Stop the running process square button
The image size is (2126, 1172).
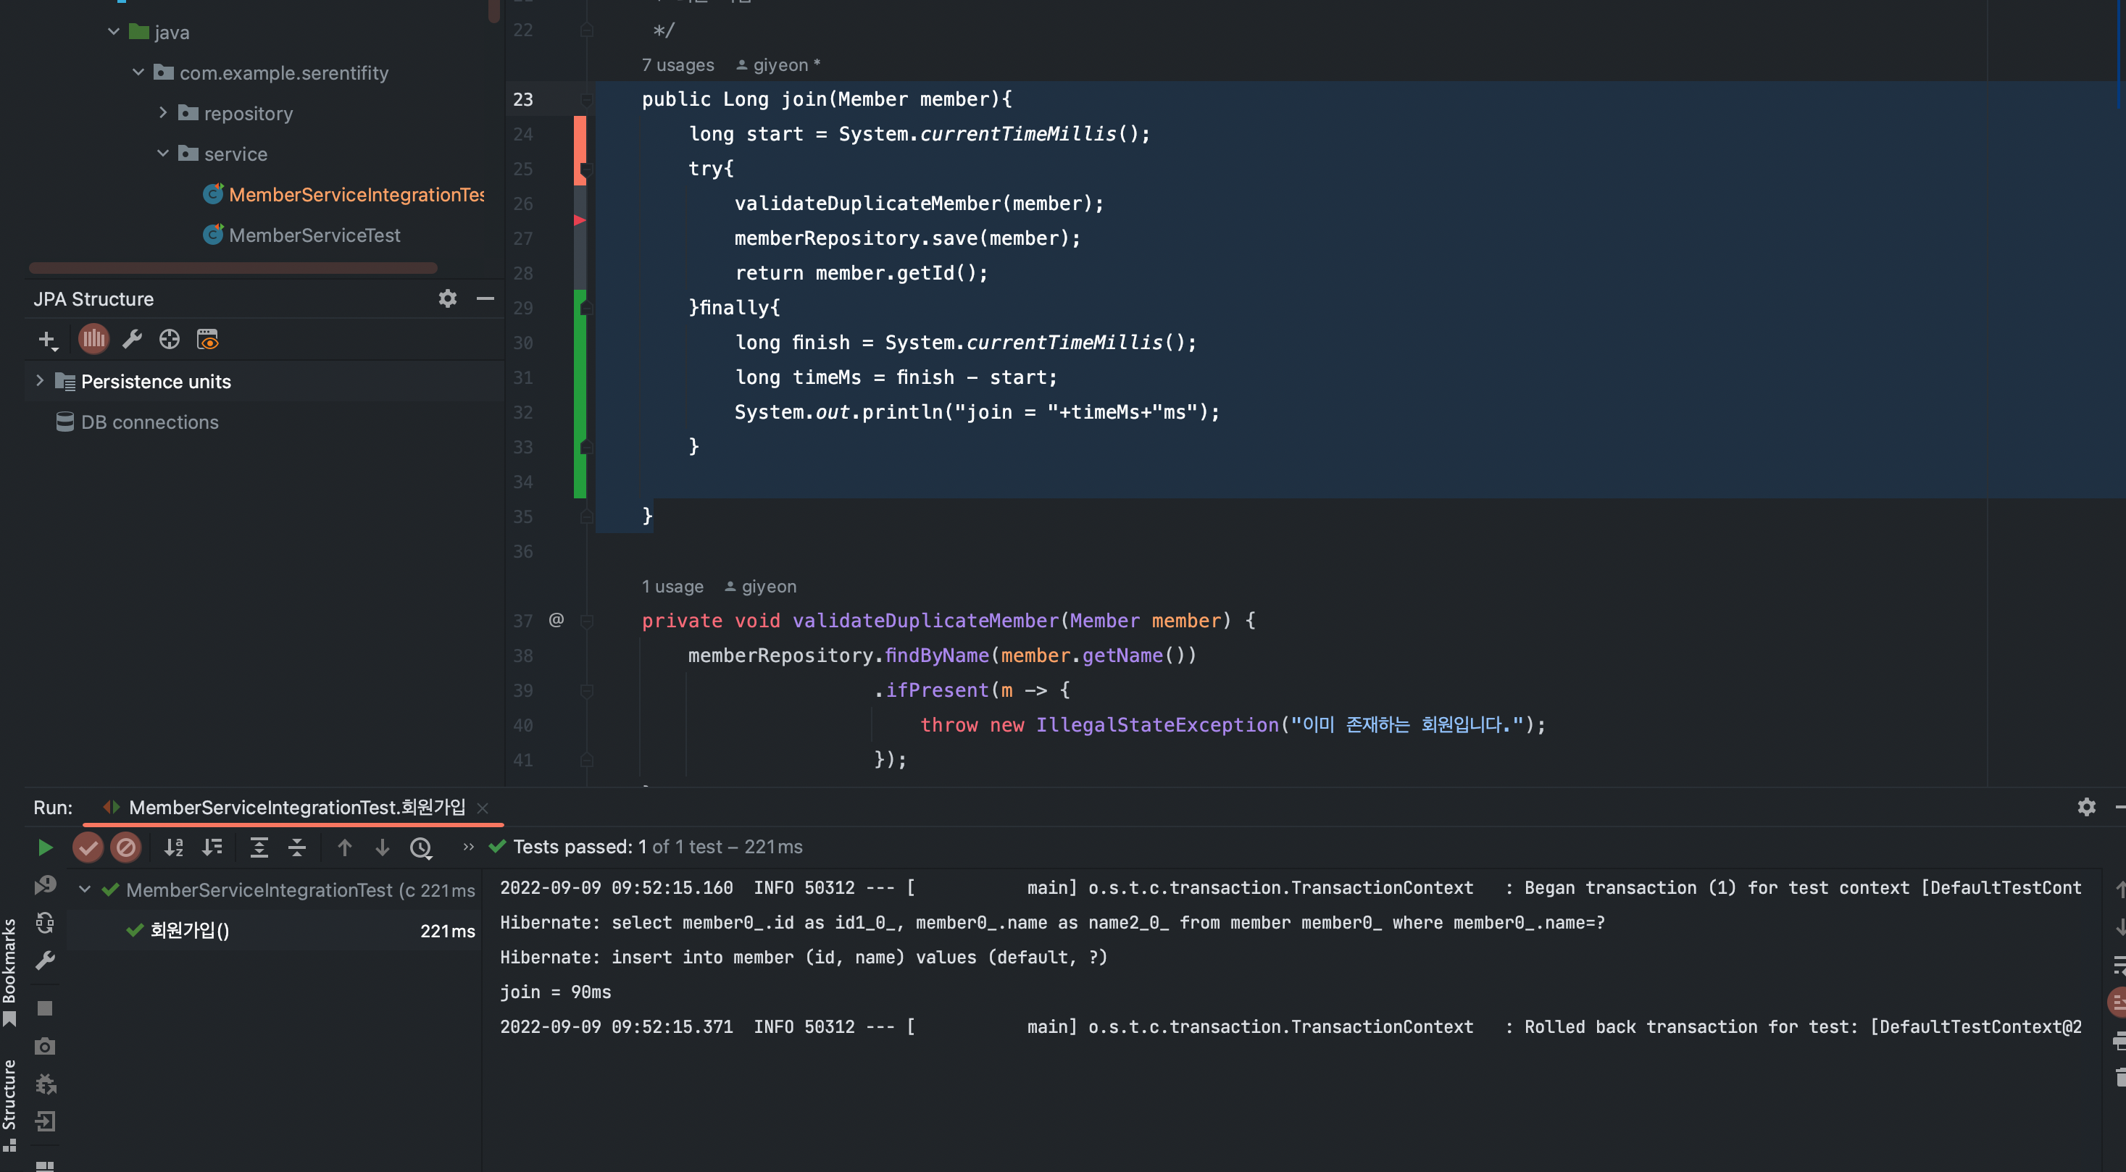[x=46, y=1008]
